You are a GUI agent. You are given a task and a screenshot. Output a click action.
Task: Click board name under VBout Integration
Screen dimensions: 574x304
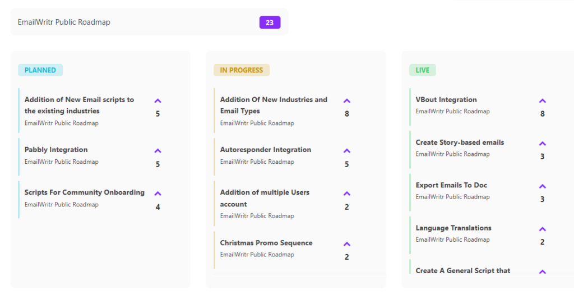[x=452, y=112]
